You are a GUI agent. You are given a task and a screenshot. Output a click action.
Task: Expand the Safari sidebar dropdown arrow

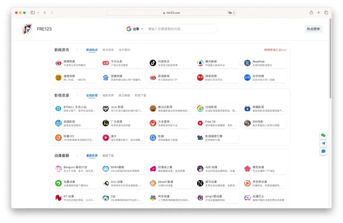[38, 13]
